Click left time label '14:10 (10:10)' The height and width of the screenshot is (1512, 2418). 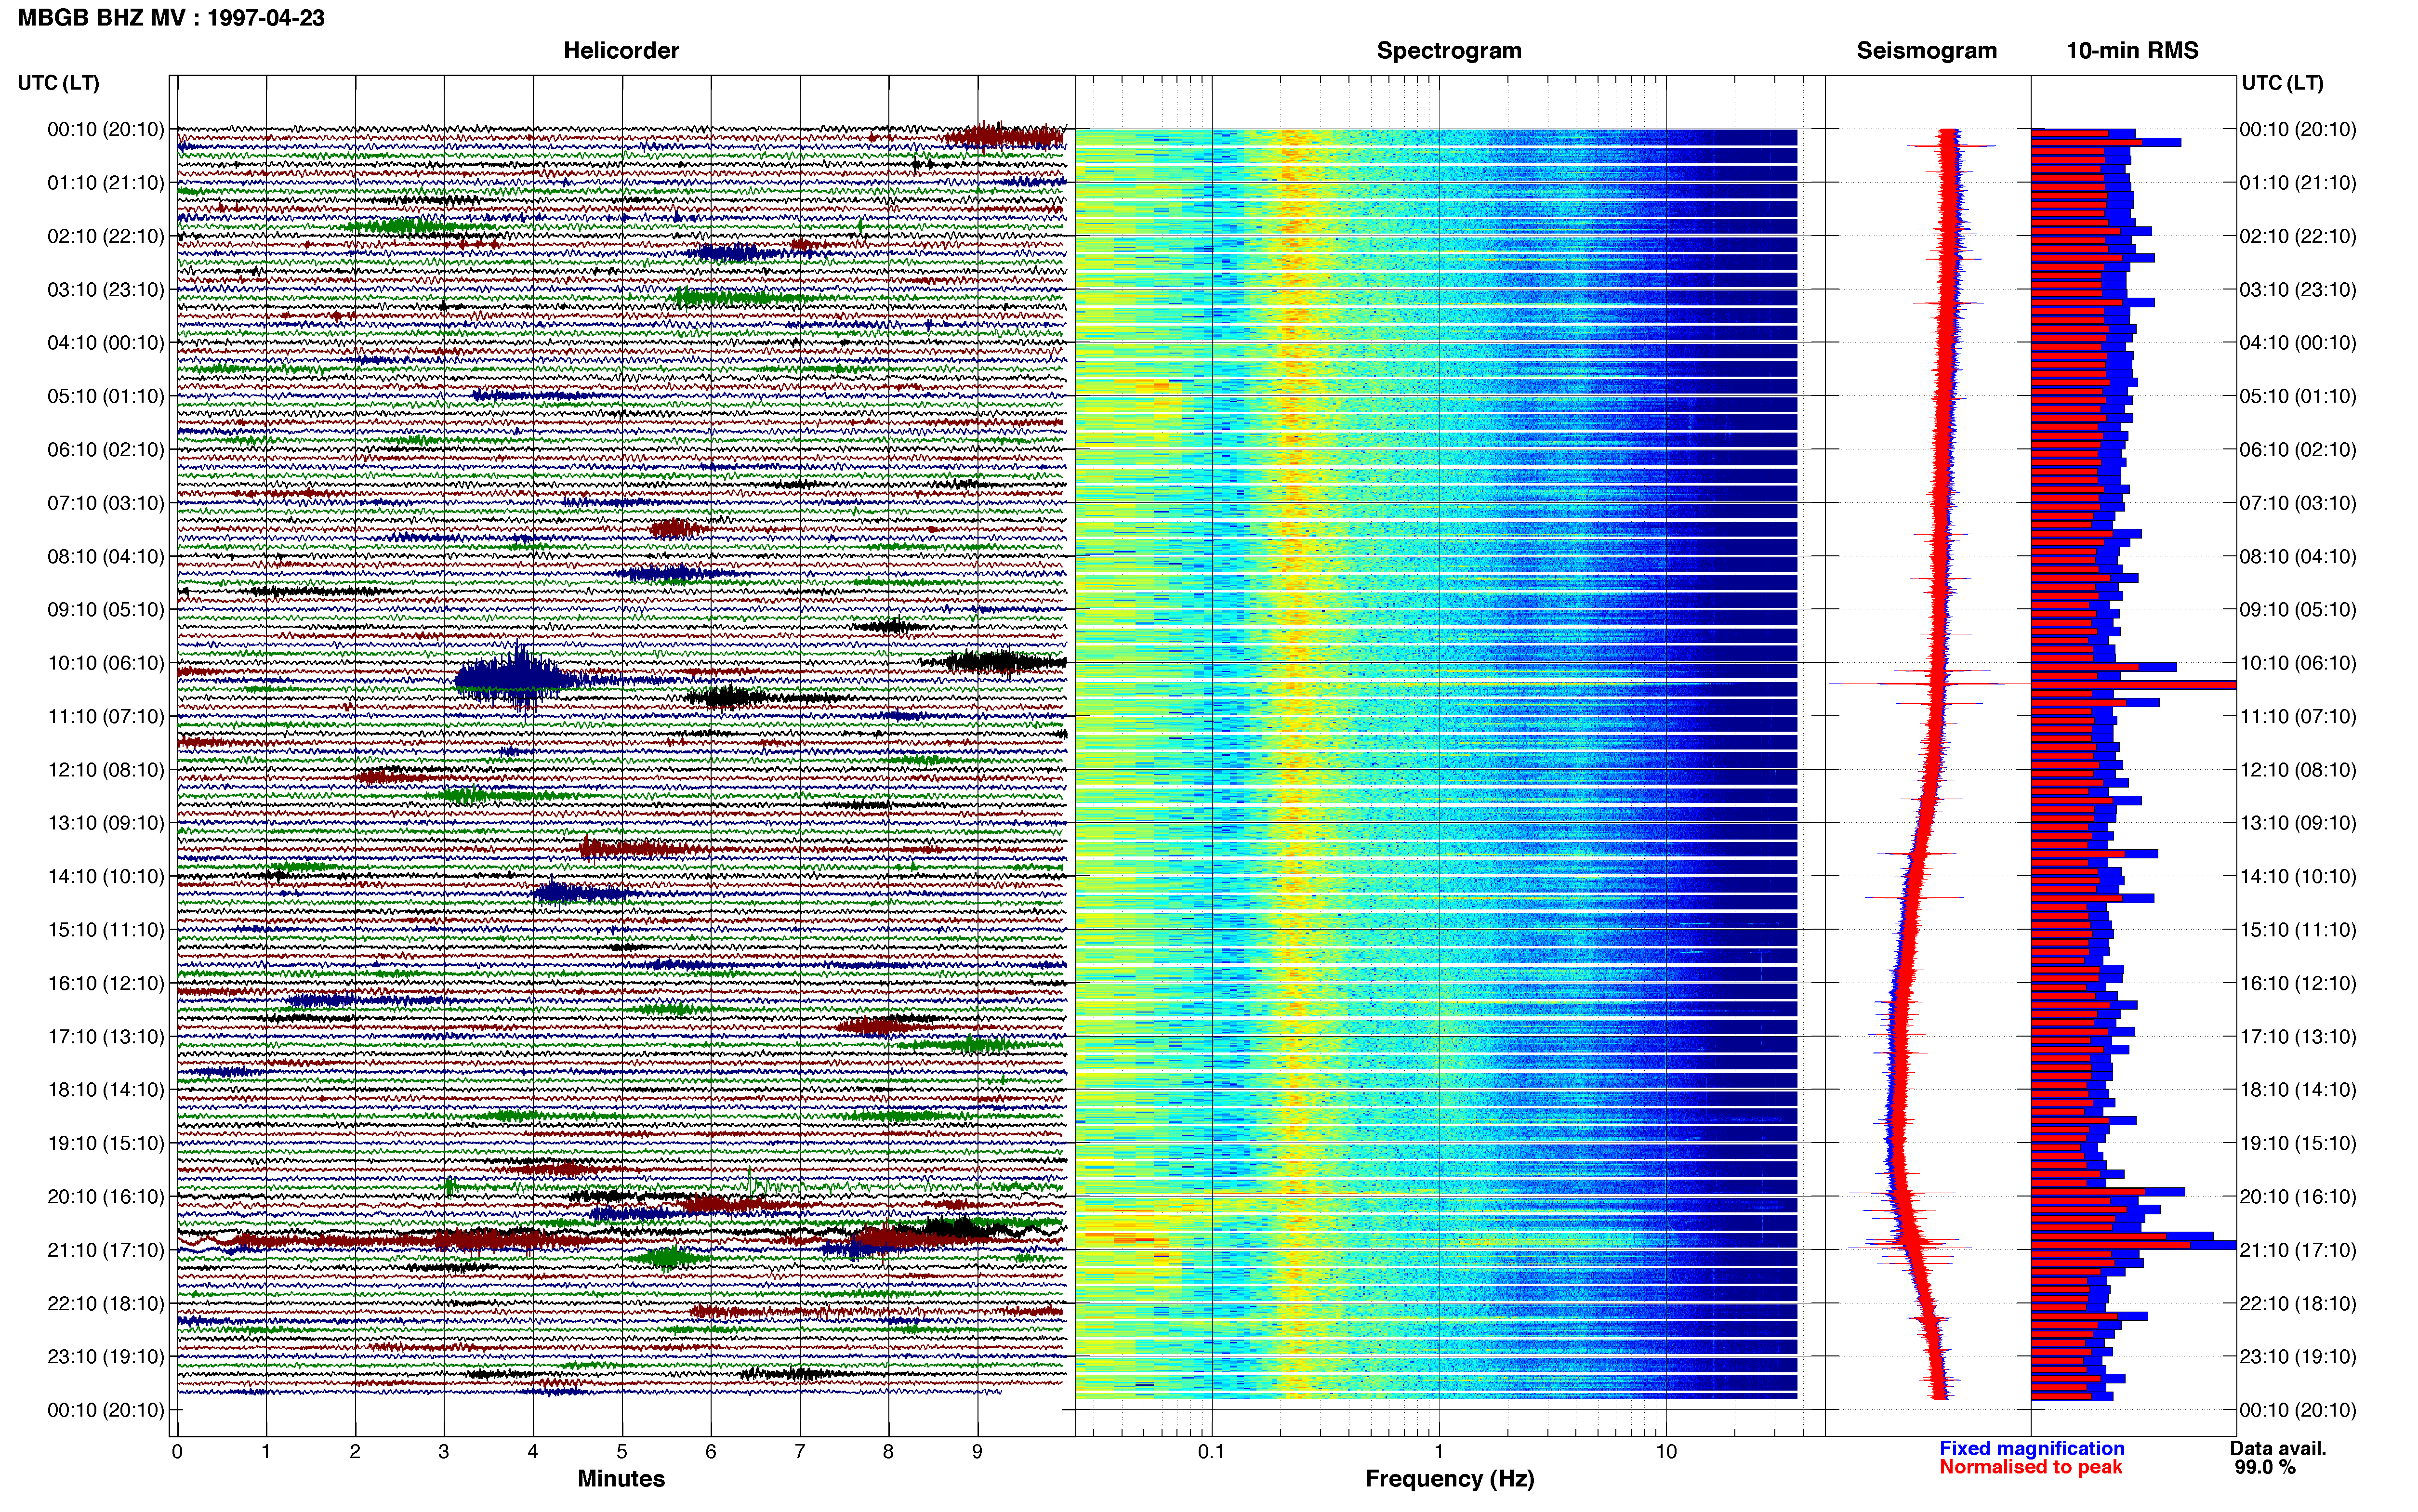(x=106, y=877)
